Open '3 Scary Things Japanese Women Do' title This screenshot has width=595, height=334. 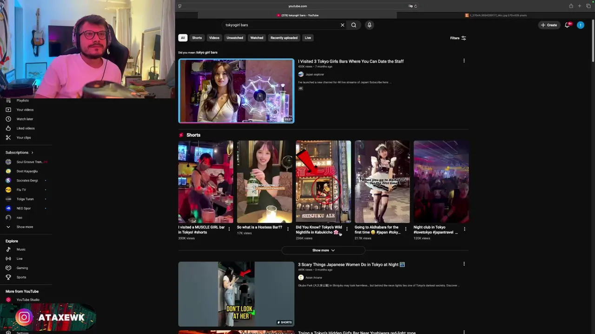pyautogui.click(x=351, y=264)
